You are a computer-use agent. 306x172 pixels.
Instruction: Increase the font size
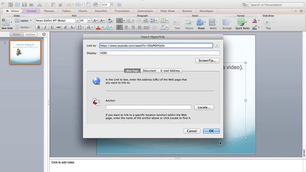pyautogui.click(x=95, y=21)
